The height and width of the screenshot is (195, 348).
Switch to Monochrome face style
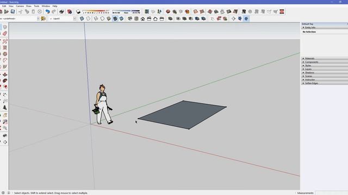coord(121,18)
